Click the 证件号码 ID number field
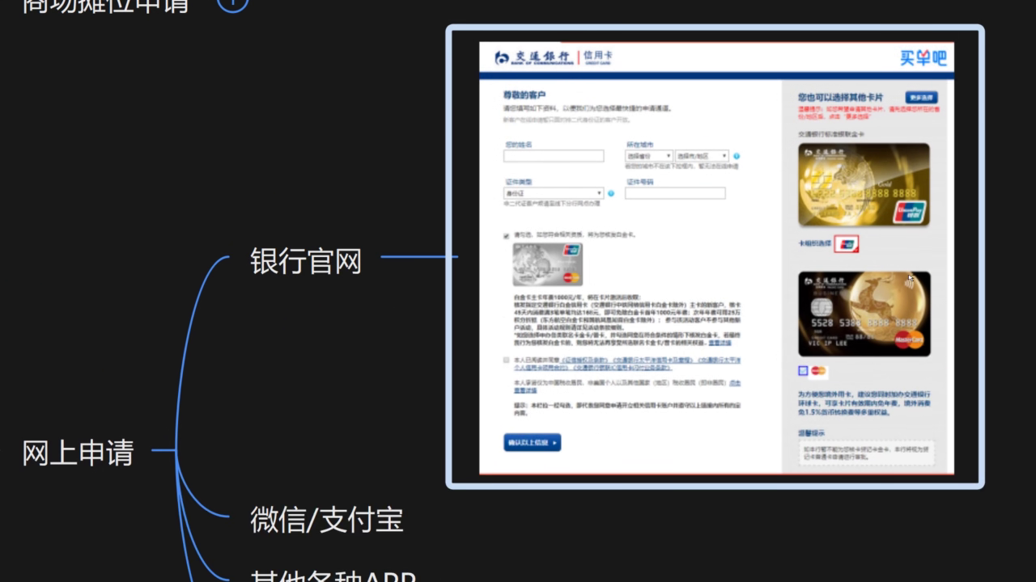Image resolution: width=1036 pixels, height=582 pixels. click(x=674, y=194)
